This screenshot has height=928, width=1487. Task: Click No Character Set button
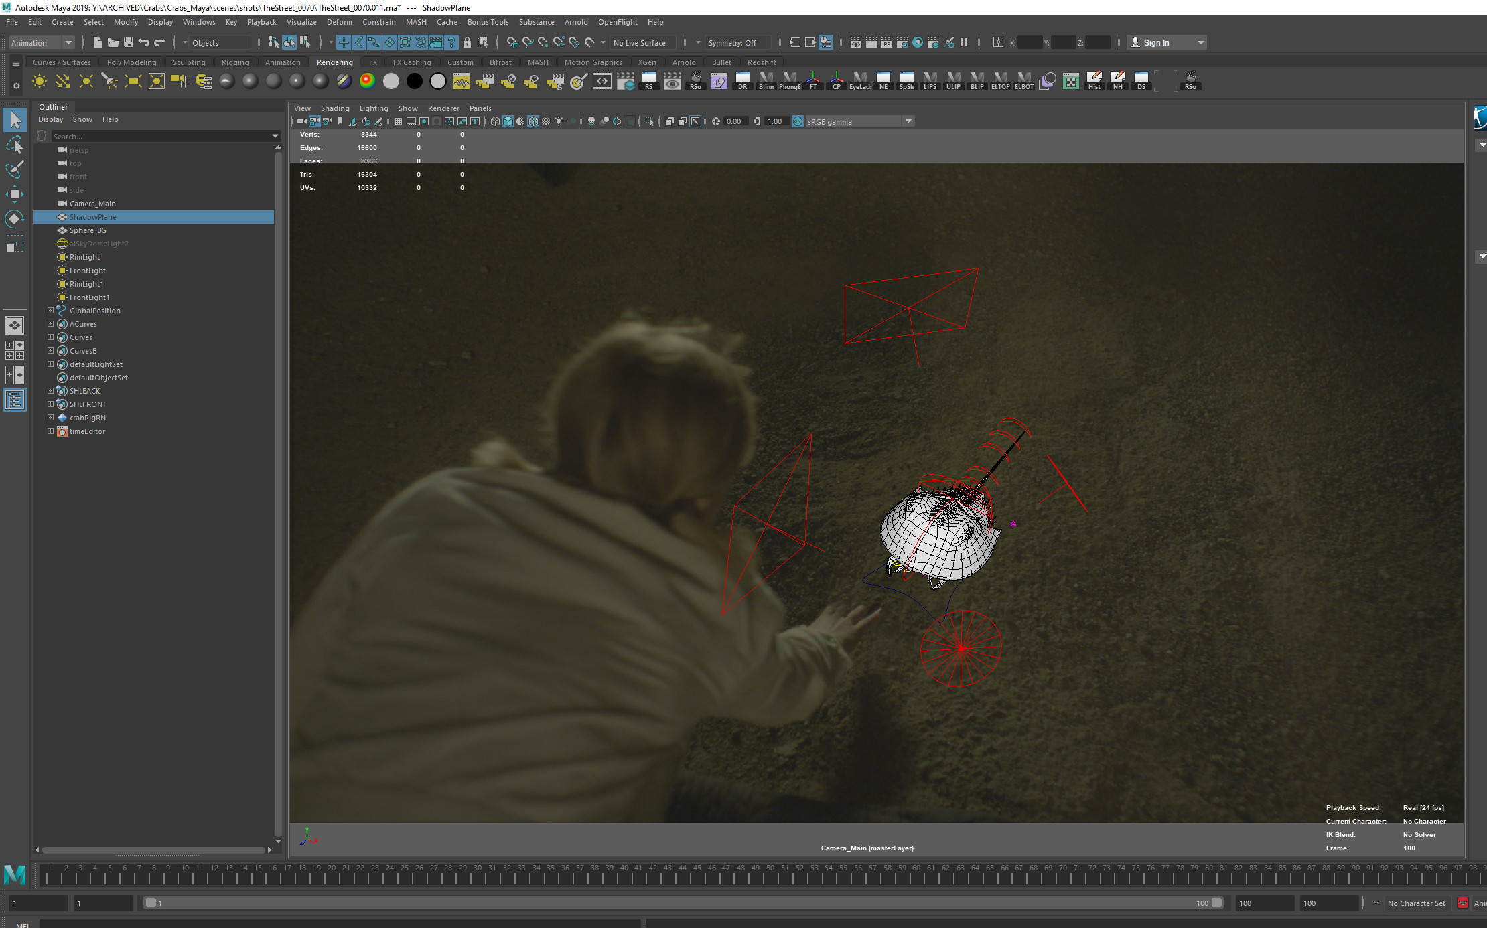click(x=1416, y=903)
